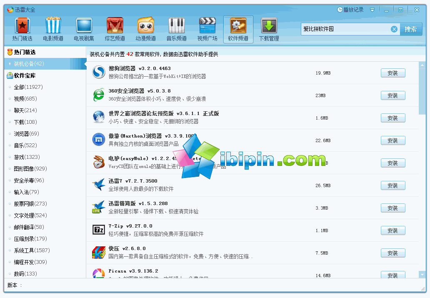Viewport: 430px width, 298px height.
Task: Click into the search input field
Action: point(346,29)
